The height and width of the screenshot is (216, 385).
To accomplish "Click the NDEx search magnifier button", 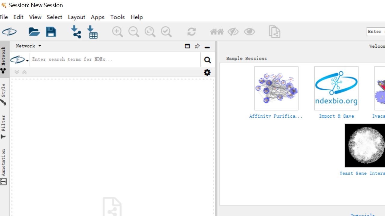I will 207,60.
